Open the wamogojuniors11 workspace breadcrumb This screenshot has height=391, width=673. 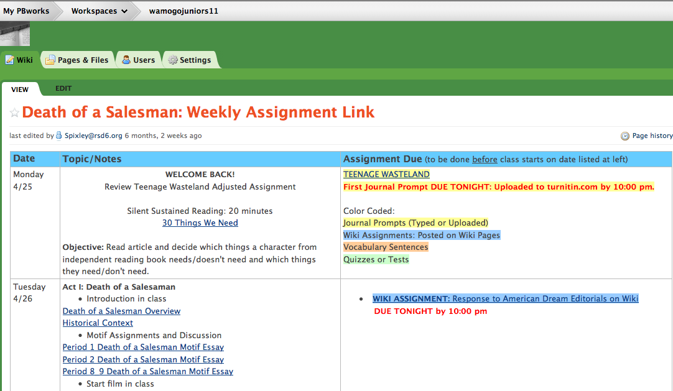183,11
